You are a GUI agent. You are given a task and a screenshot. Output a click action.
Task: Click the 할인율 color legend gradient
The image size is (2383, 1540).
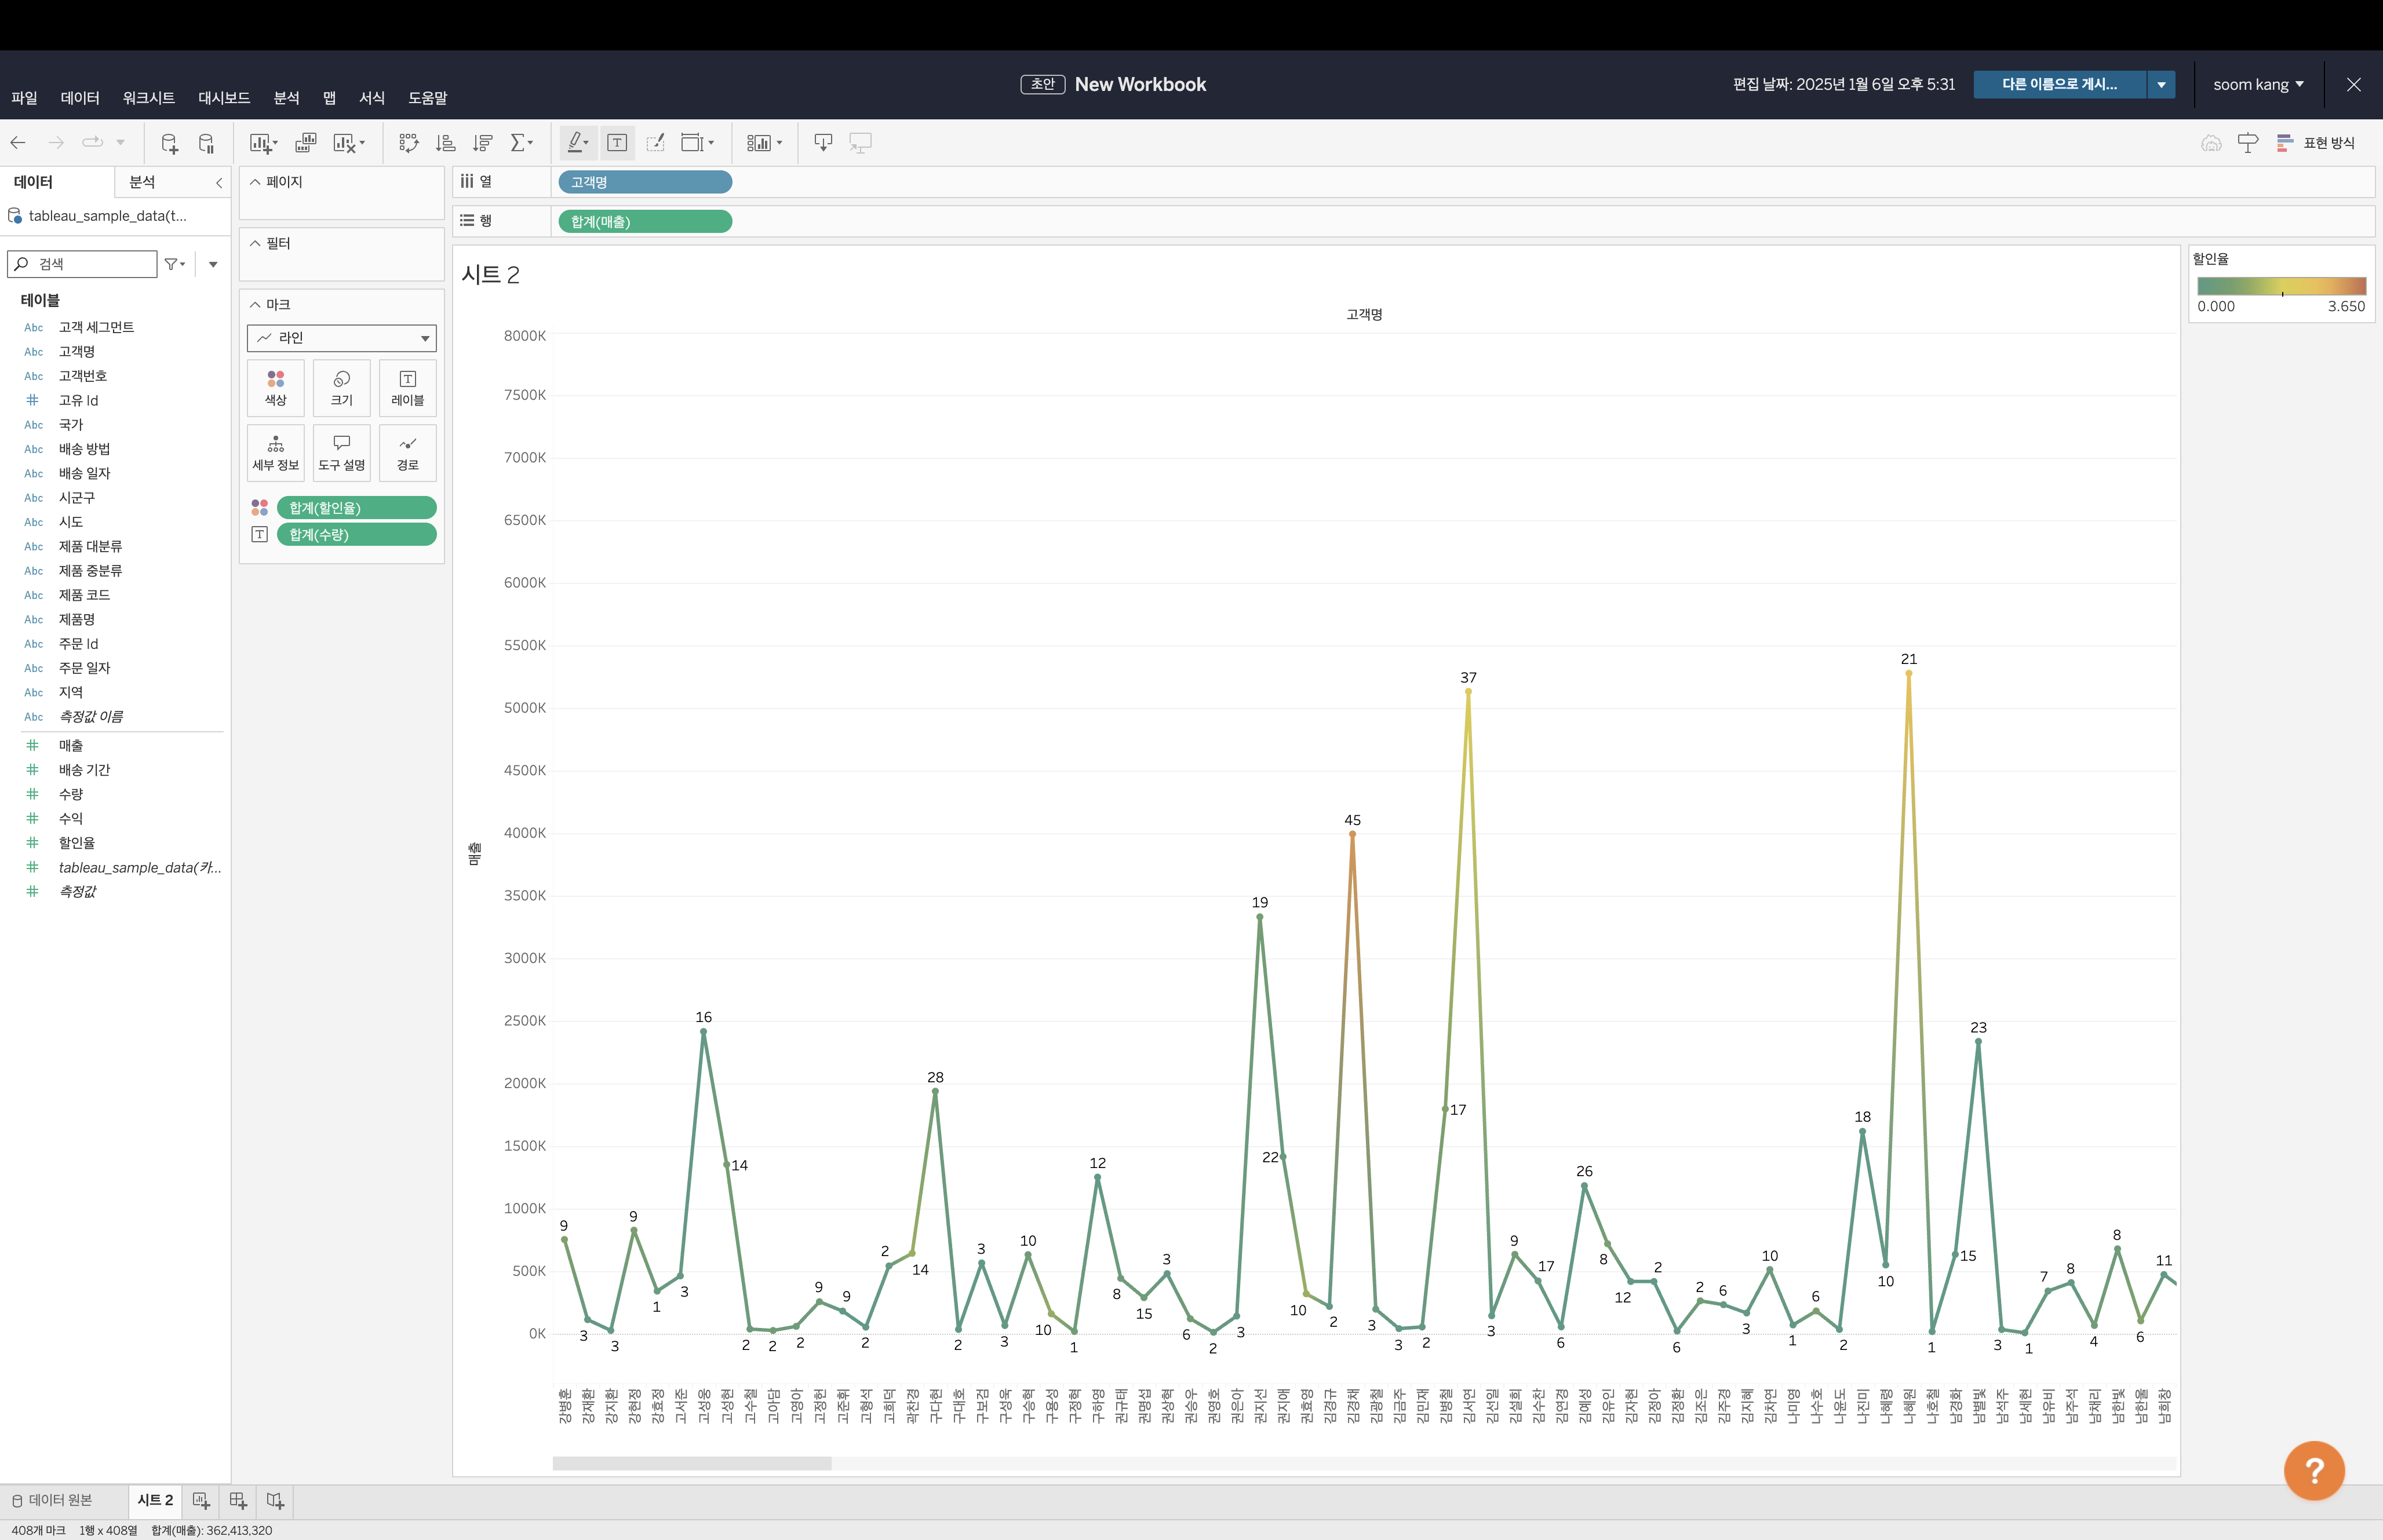[2281, 286]
